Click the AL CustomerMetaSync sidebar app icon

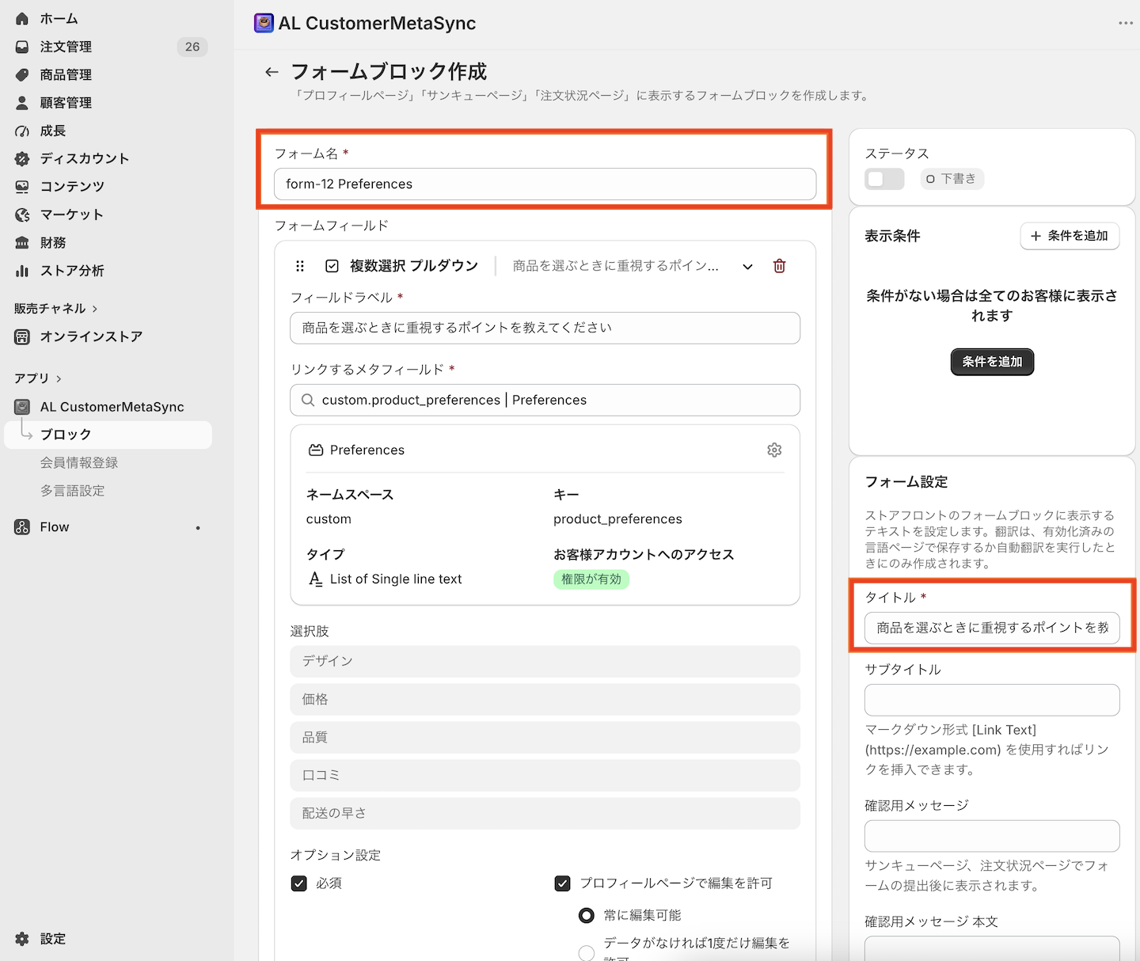coord(22,407)
